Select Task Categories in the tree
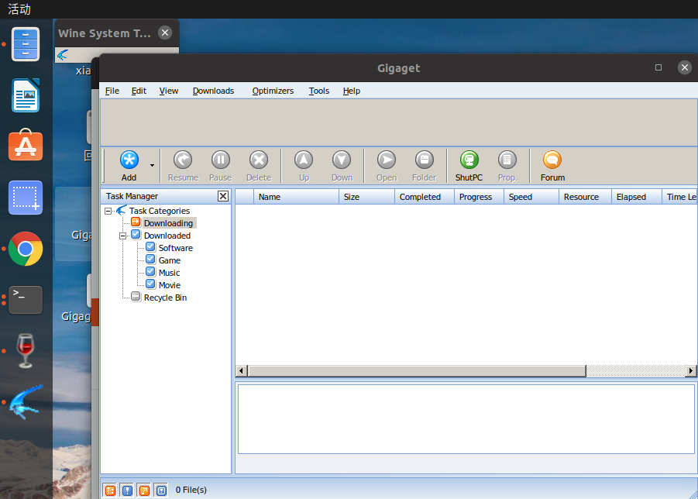 click(x=160, y=211)
